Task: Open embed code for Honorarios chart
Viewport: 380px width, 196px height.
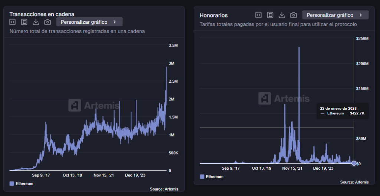Action: click(258, 15)
